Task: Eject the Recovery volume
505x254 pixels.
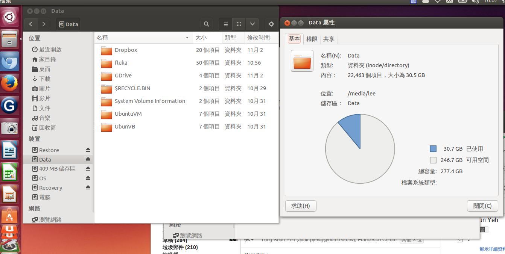Action: pos(88,187)
